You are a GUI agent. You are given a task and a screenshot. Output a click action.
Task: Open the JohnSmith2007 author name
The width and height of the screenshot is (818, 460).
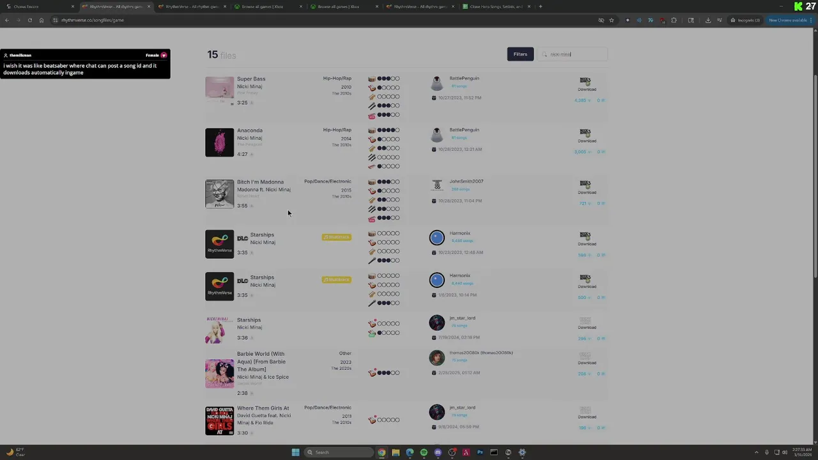coord(466,181)
